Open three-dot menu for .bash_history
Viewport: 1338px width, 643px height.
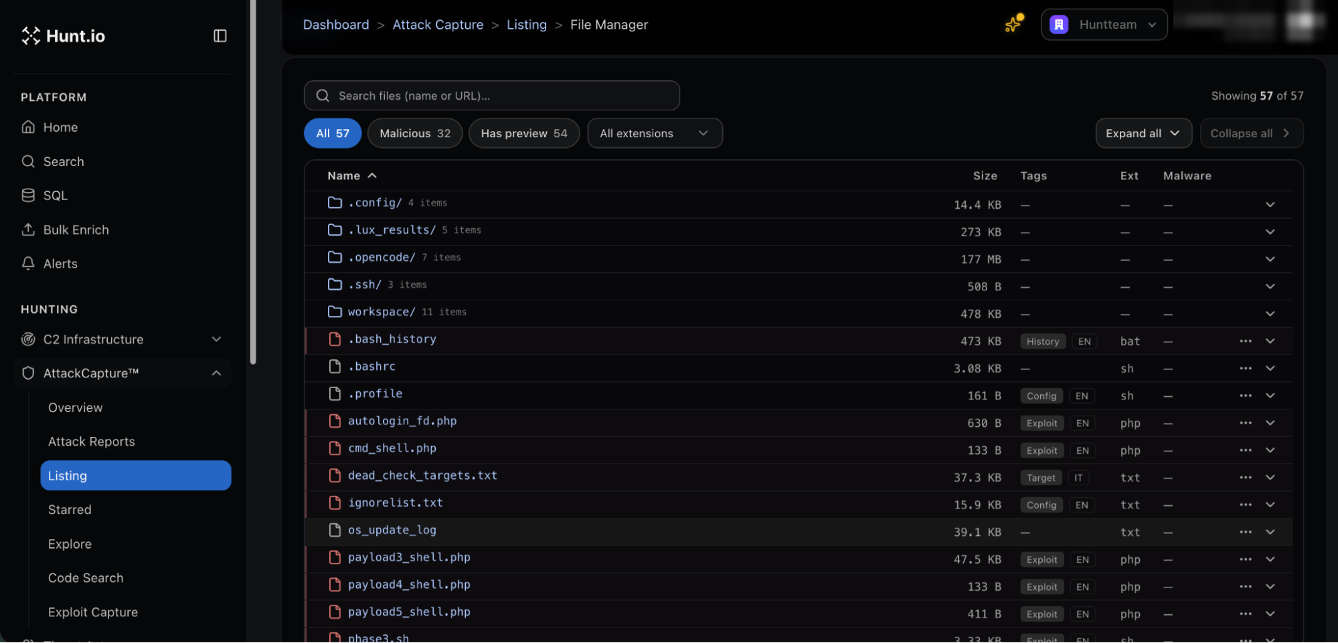[1245, 341]
